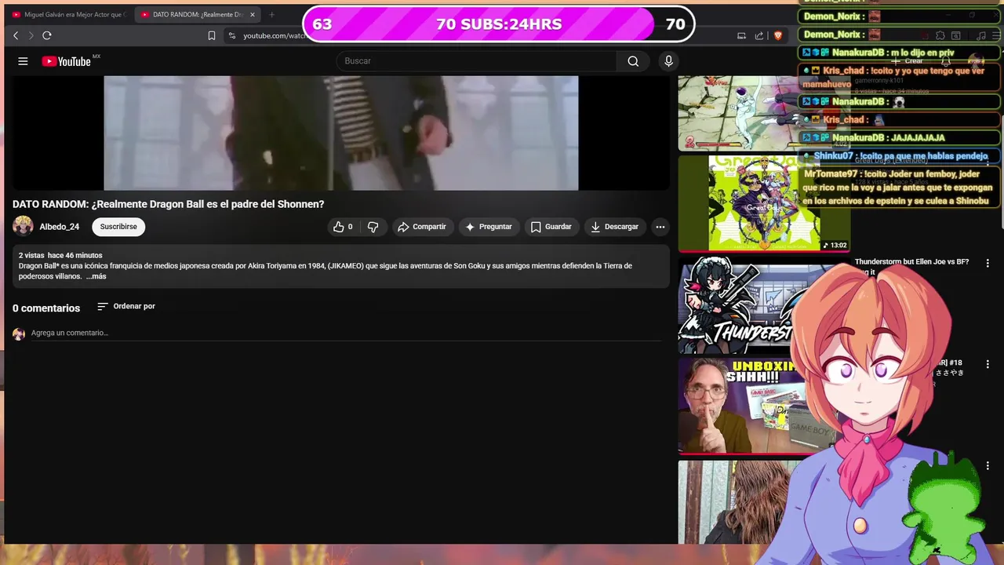
Task: Save video with Guardar button
Action: [551, 227]
